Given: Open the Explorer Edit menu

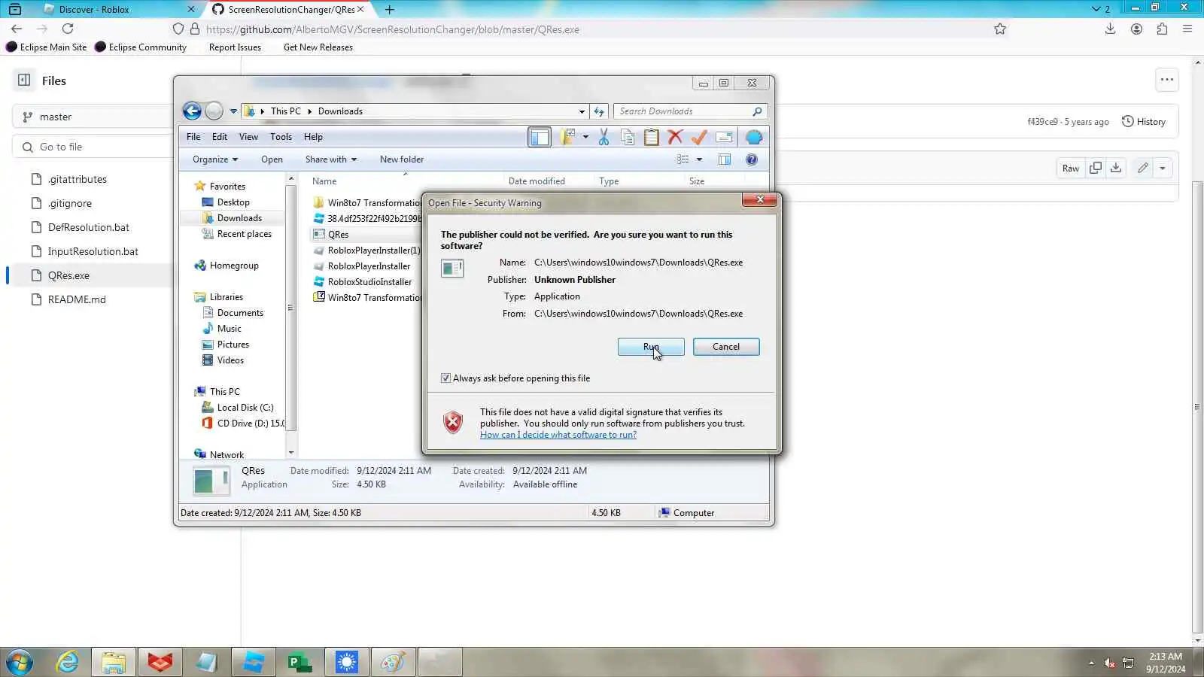Looking at the screenshot, I should coord(220,137).
